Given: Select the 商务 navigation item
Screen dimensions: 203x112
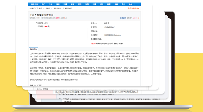Looking at the screenshot, I should (123, 4).
